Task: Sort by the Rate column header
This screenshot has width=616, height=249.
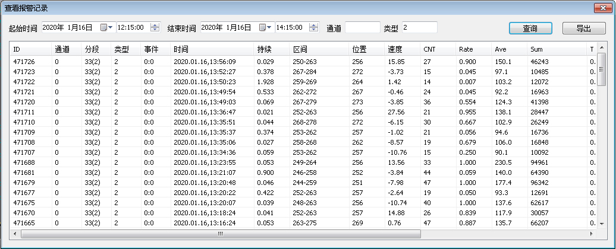Action: (474, 49)
